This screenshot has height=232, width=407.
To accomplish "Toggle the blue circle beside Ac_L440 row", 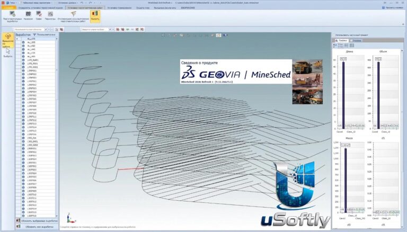I will [23, 49].
